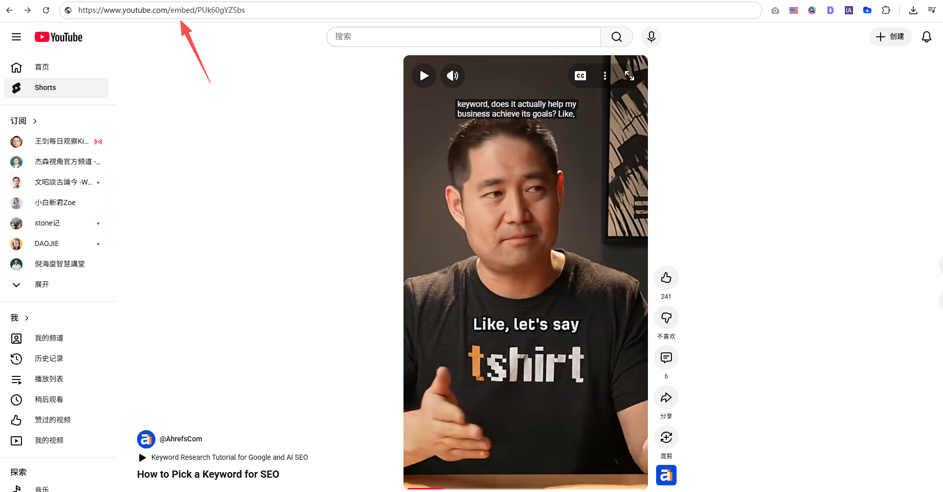943x492 pixels.
Task: Open linked video Keyword Research Tutorial
Action: tap(223, 457)
